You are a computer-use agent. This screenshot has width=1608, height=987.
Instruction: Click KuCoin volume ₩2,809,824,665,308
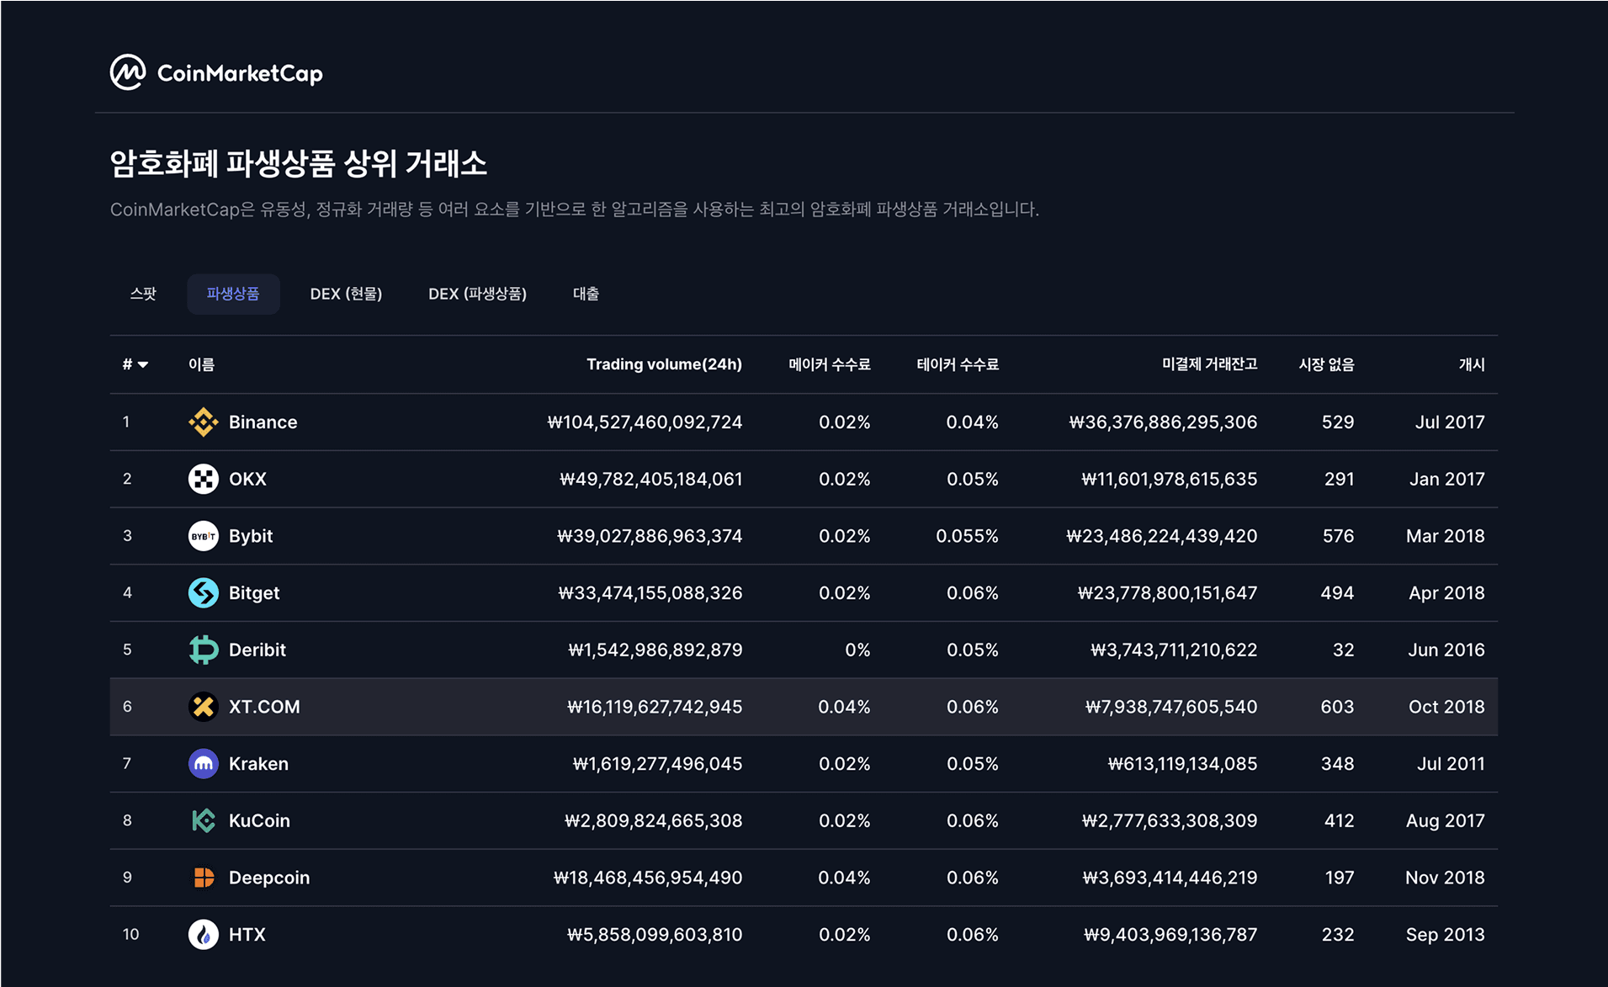tap(653, 820)
